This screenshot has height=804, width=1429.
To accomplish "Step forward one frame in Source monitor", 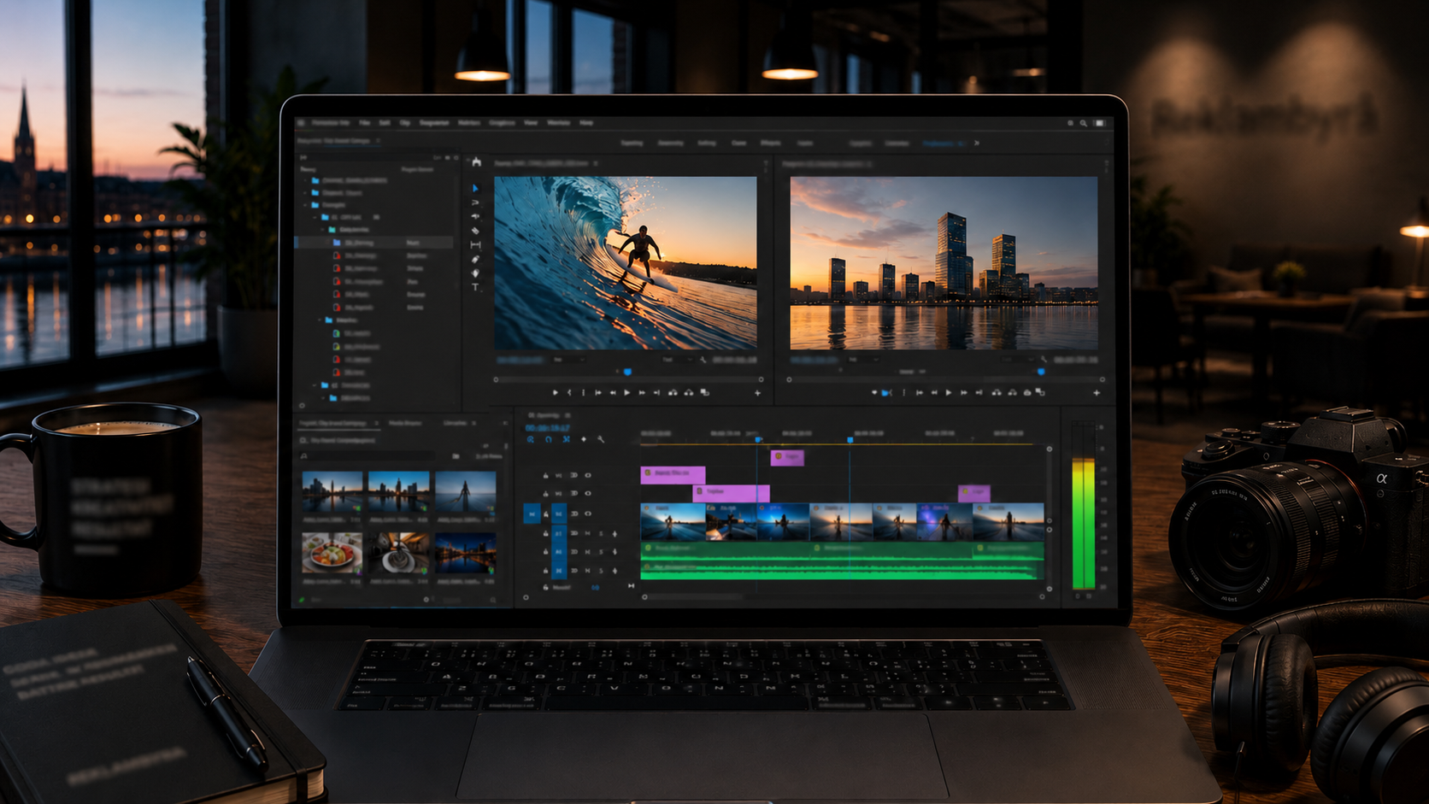I will tap(642, 393).
